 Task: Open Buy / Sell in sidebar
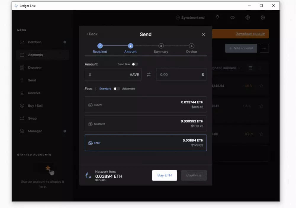(35, 106)
